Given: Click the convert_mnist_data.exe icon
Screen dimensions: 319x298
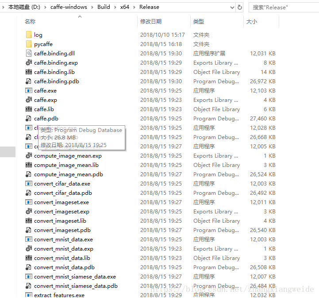Looking at the screenshot, I should click(x=29, y=240).
